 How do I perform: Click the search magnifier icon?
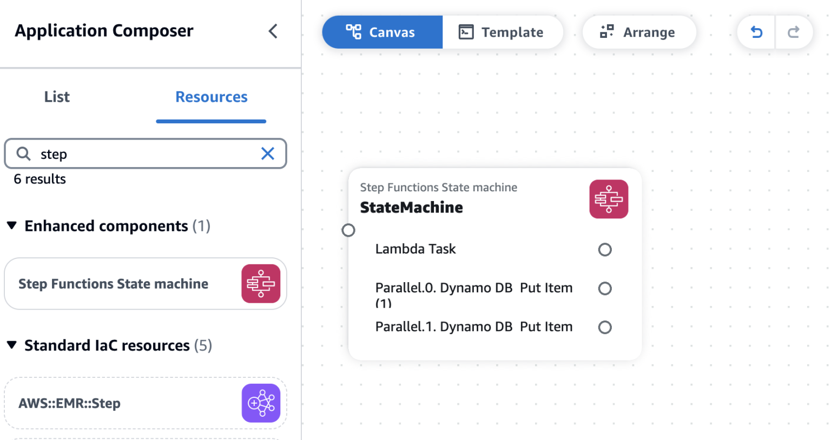23,154
